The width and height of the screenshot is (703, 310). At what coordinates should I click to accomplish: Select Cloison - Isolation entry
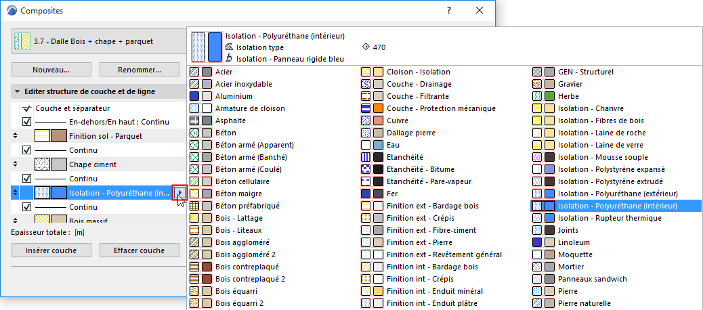[419, 72]
